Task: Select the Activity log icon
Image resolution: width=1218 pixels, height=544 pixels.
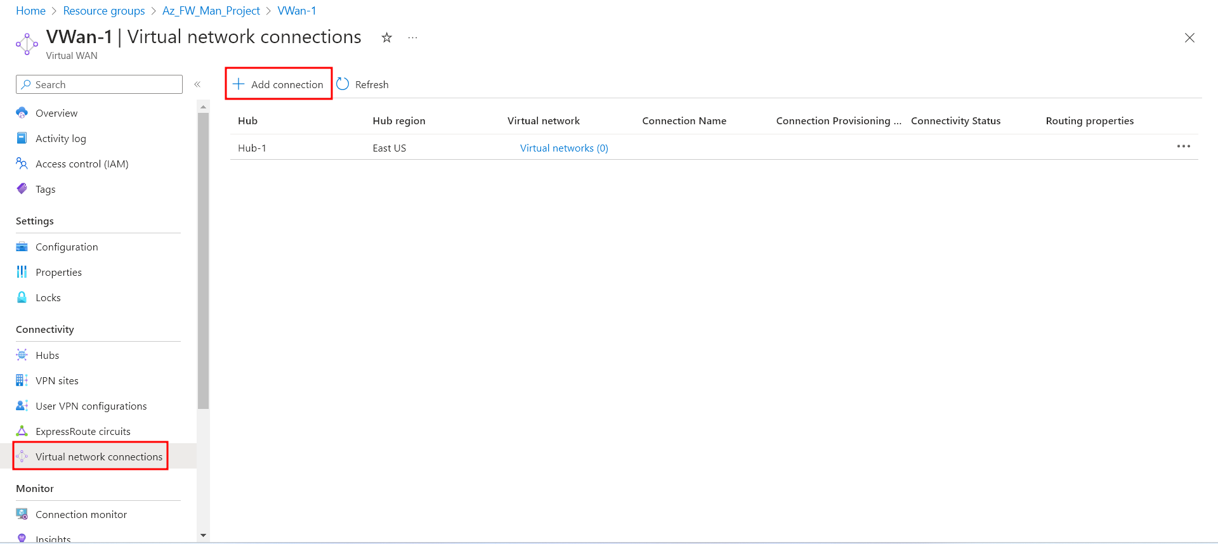Action: pyautogui.click(x=22, y=138)
